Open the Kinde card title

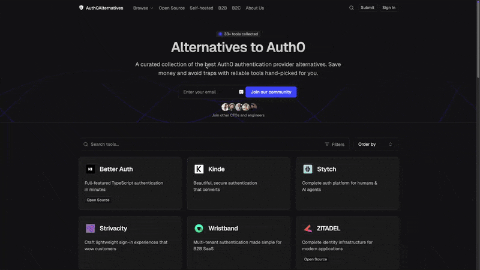click(217, 169)
